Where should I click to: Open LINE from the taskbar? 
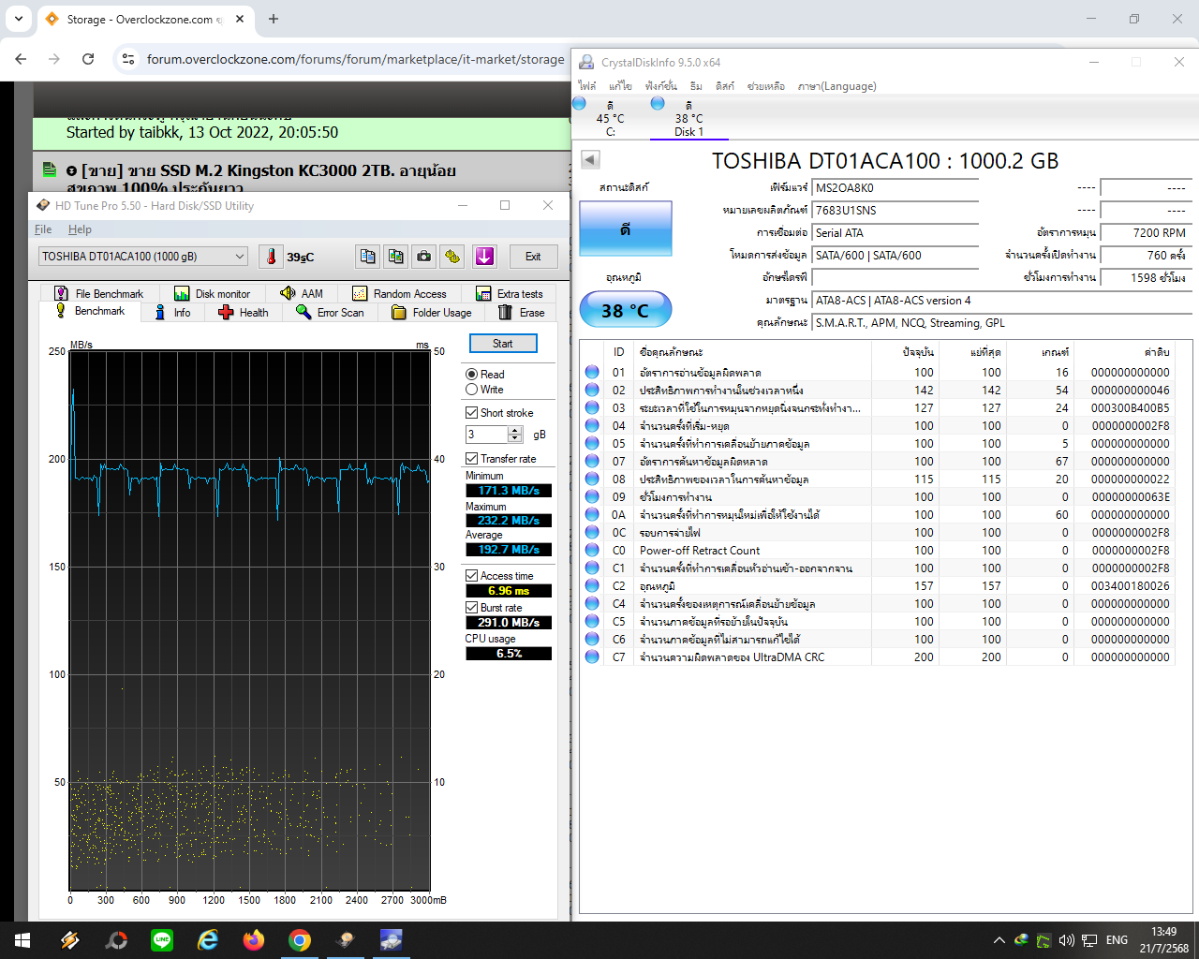[x=162, y=939]
